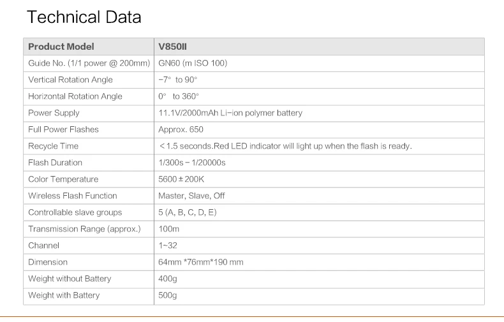Click the Technical Data heading
504x322 pixels.
coord(84,17)
